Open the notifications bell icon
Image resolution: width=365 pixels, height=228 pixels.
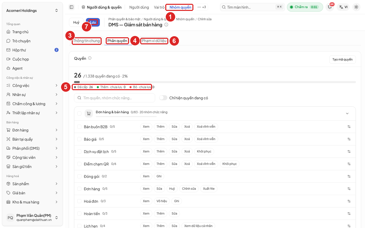pyautogui.click(x=330, y=7)
